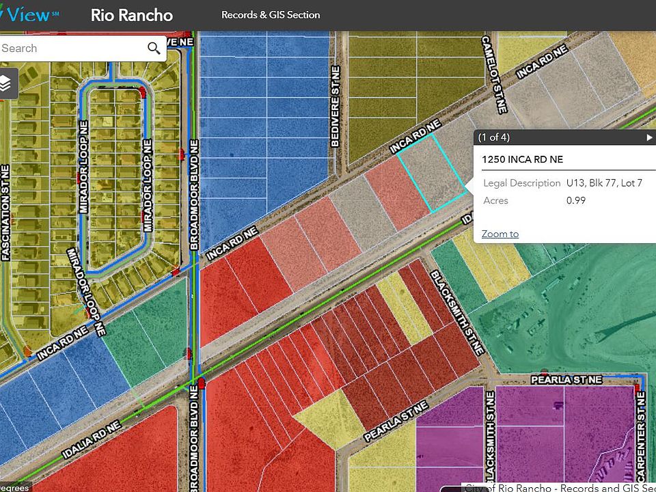Click the red marker at the Idalia and Broadmoor intersection
The image size is (656, 492).
click(x=202, y=383)
